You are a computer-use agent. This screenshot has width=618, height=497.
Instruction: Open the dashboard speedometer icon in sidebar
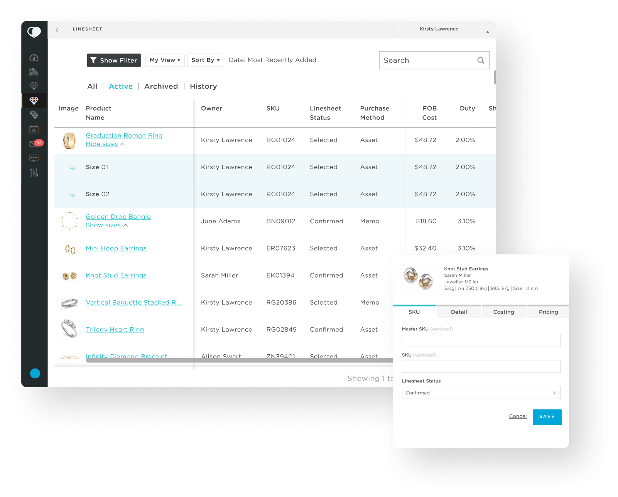(x=34, y=58)
